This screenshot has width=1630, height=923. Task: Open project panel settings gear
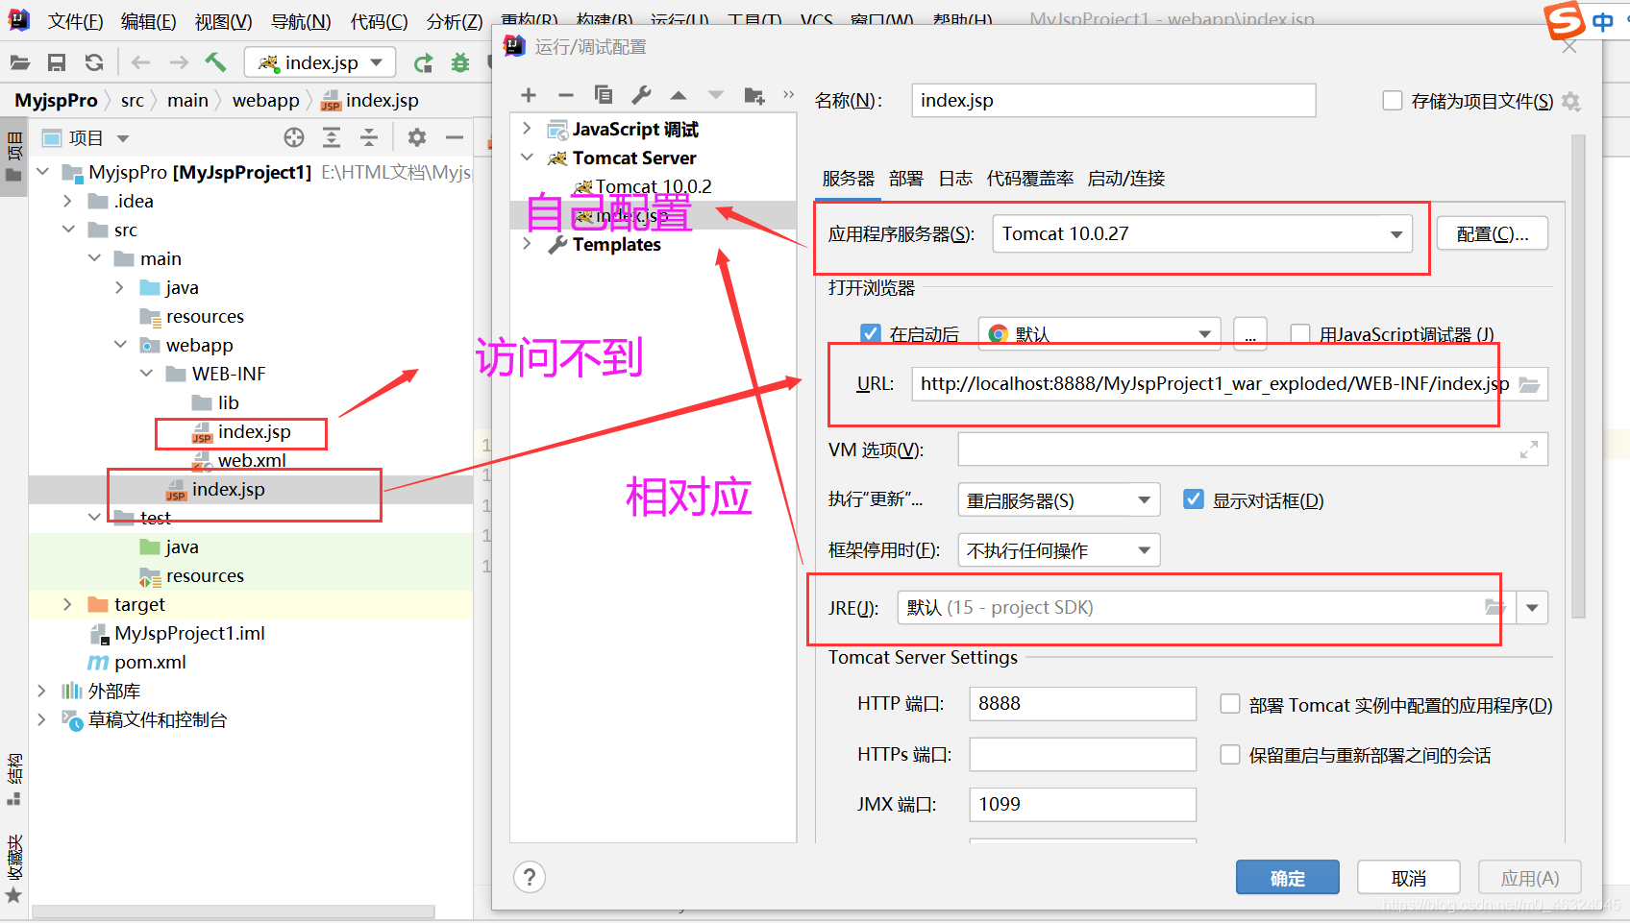coord(416,137)
